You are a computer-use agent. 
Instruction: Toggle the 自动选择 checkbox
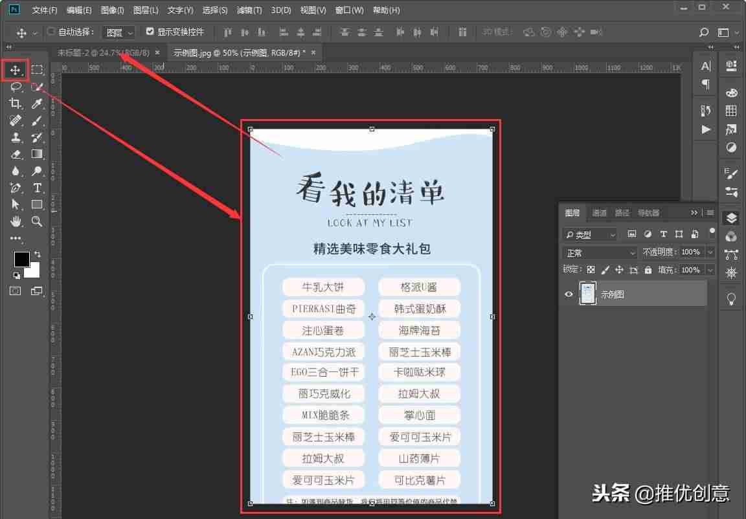pyautogui.click(x=51, y=31)
